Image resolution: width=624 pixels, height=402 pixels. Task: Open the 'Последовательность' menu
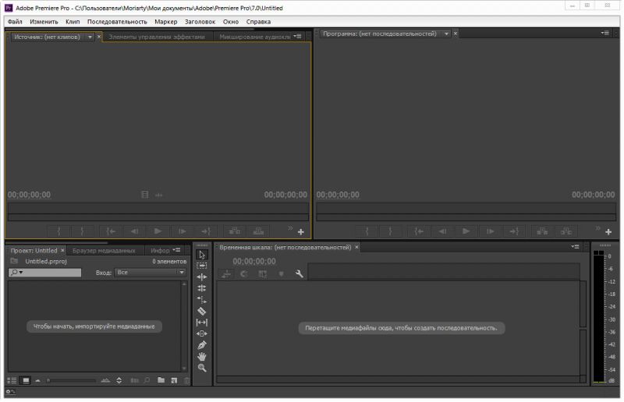pos(116,21)
